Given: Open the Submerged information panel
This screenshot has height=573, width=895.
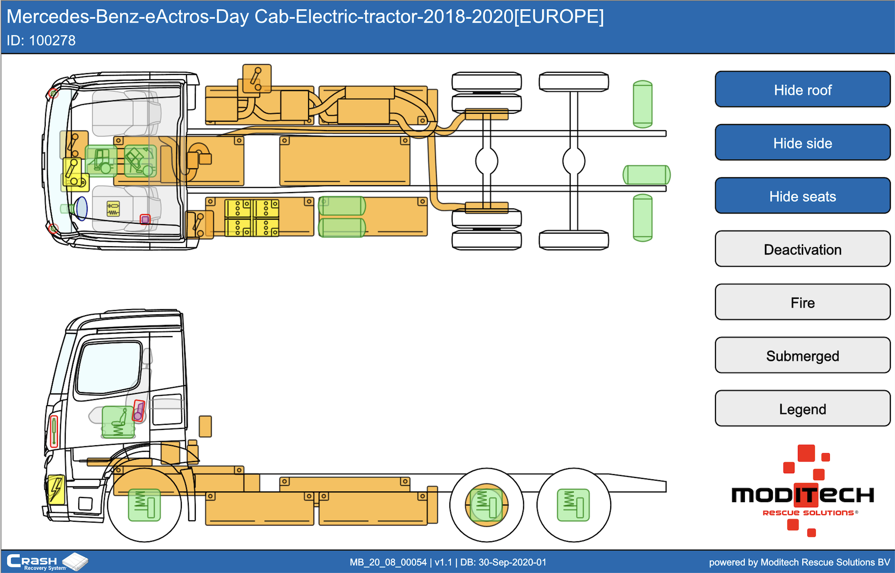Looking at the screenshot, I should click(802, 355).
